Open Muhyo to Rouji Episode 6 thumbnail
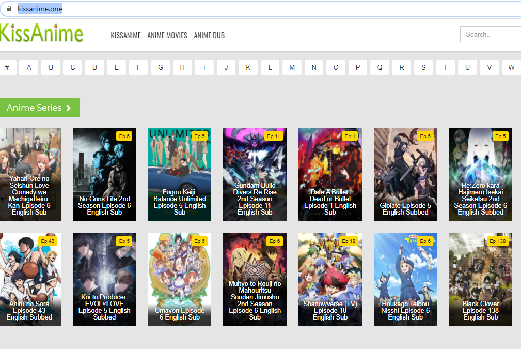The height and width of the screenshot is (349, 521). tap(255, 279)
